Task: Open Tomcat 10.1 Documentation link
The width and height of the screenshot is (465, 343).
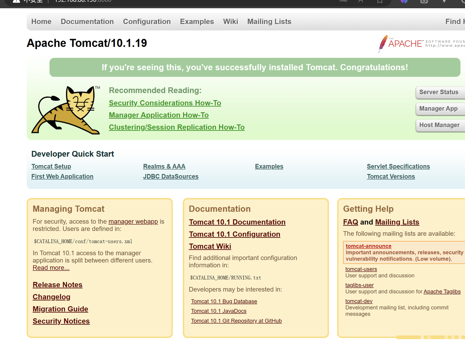Action: (237, 222)
